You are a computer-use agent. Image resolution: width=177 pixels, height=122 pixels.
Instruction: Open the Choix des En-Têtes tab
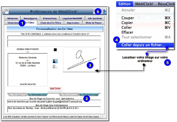click(x=51, y=23)
